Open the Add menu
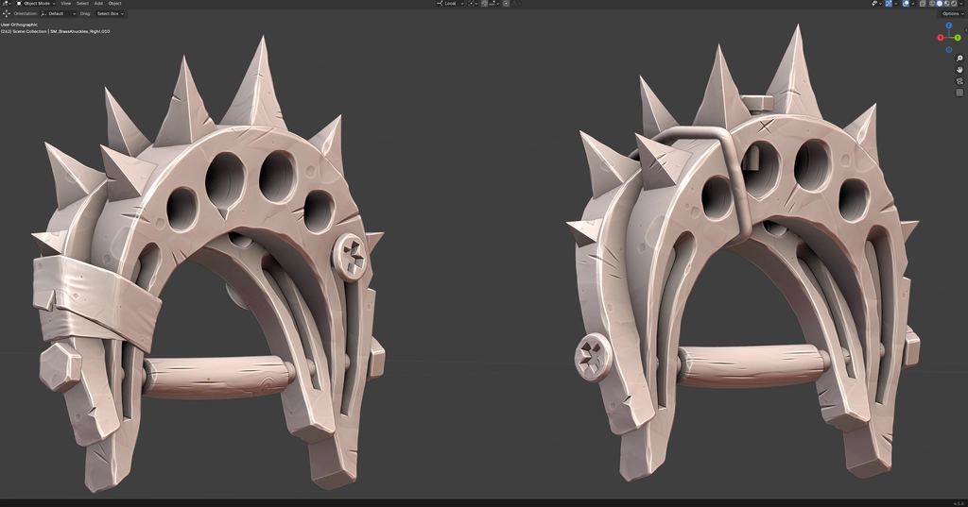The image size is (968, 507). click(98, 3)
